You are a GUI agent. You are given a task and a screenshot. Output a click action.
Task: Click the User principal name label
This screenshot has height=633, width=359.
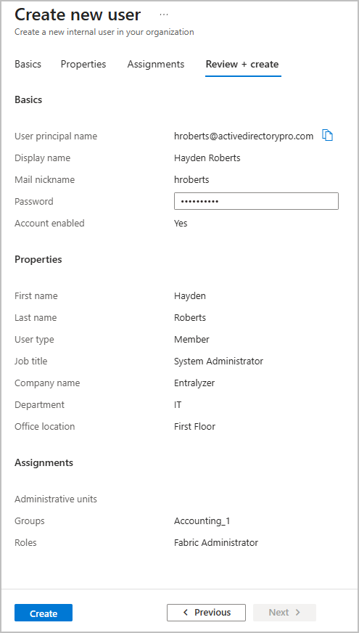[56, 136]
